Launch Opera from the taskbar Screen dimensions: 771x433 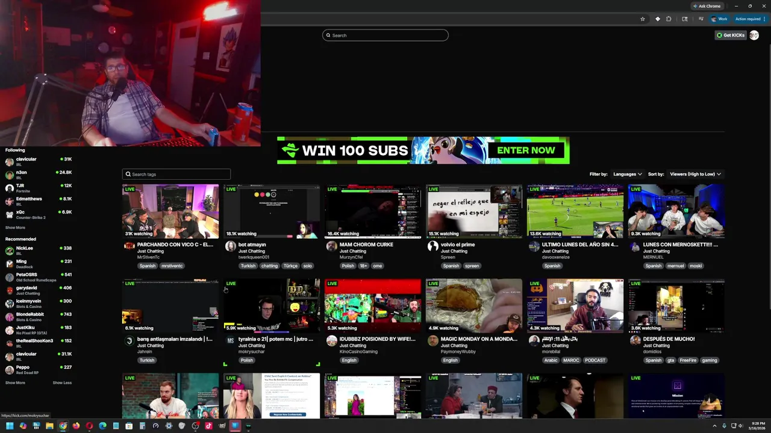[89, 426]
